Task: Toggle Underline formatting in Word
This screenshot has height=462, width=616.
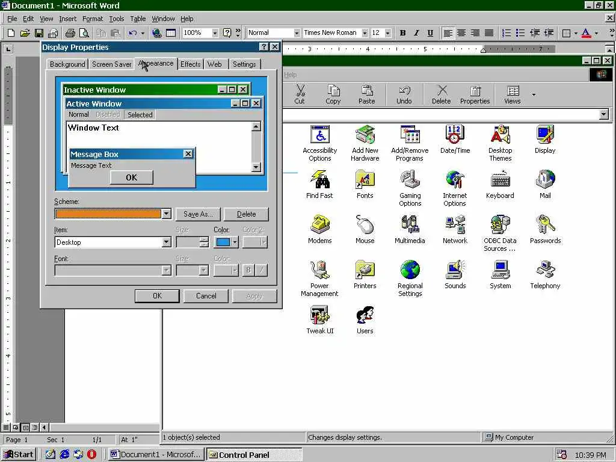Action: coord(430,33)
